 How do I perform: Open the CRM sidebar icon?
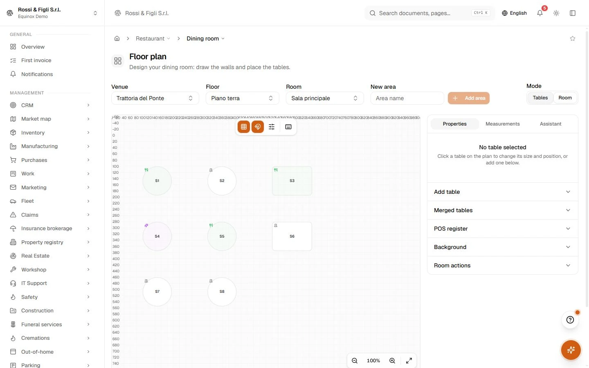point(13,105)
